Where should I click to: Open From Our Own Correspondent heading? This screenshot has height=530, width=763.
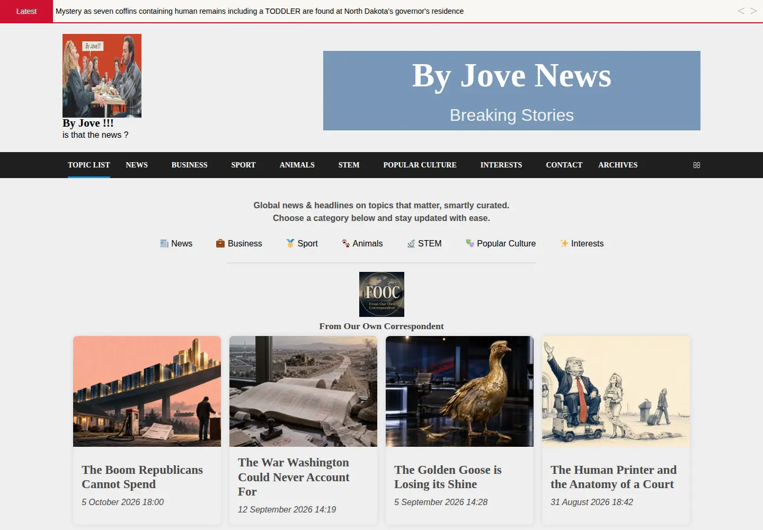381,326
